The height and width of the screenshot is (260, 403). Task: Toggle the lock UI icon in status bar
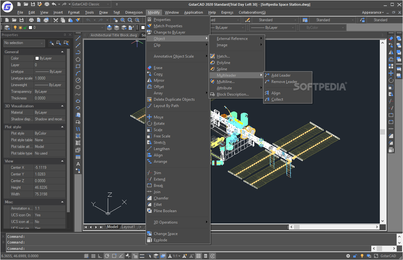[355, 256]
